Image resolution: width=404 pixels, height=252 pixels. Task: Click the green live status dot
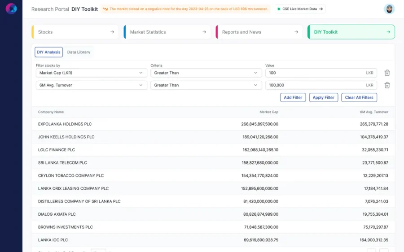coord(279,9)
